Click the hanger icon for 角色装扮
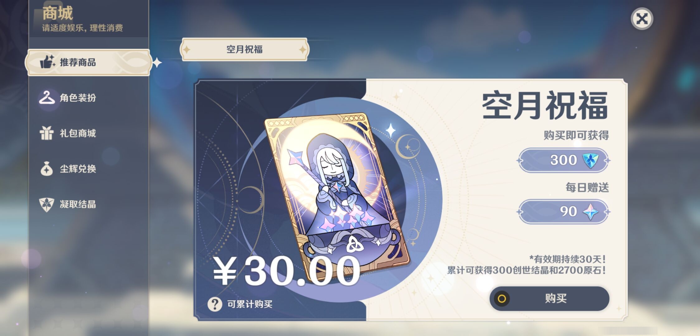Viewport: 700px width, 336px height. pyautogui.click(x=47, y=97)
